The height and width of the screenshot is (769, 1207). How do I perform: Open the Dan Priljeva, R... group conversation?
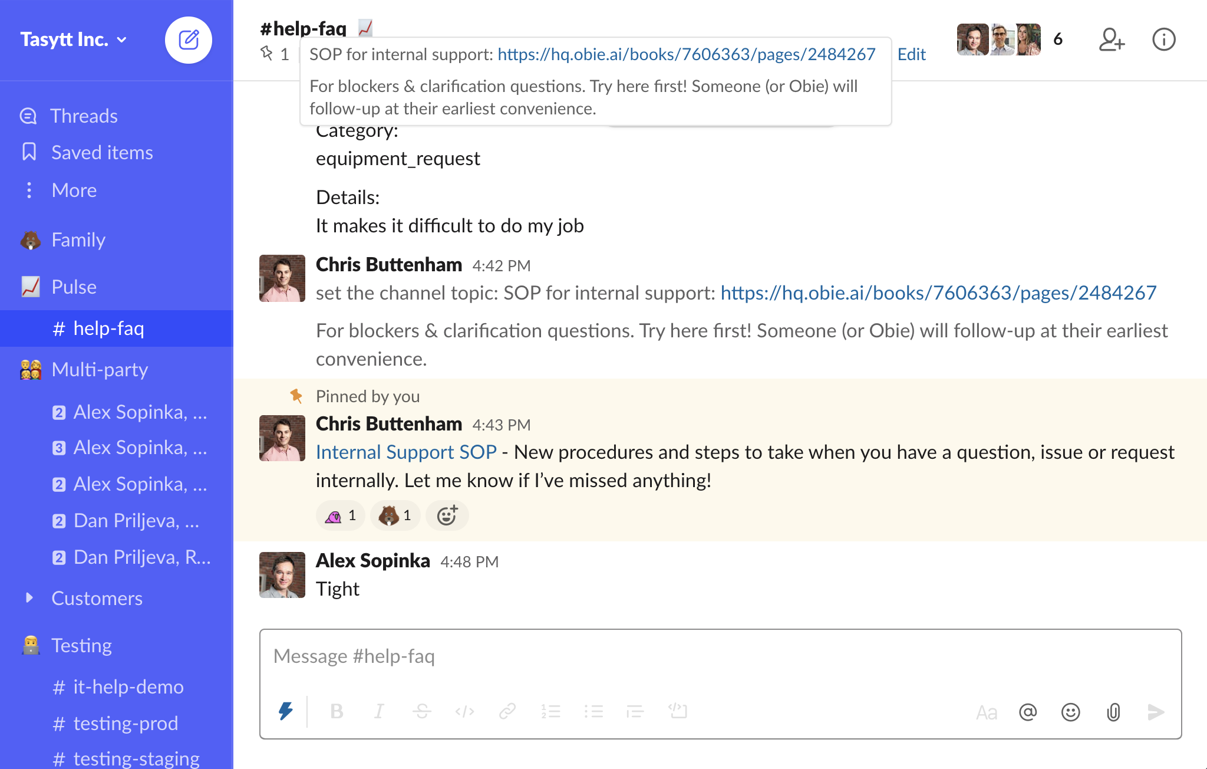coord(131,557)
